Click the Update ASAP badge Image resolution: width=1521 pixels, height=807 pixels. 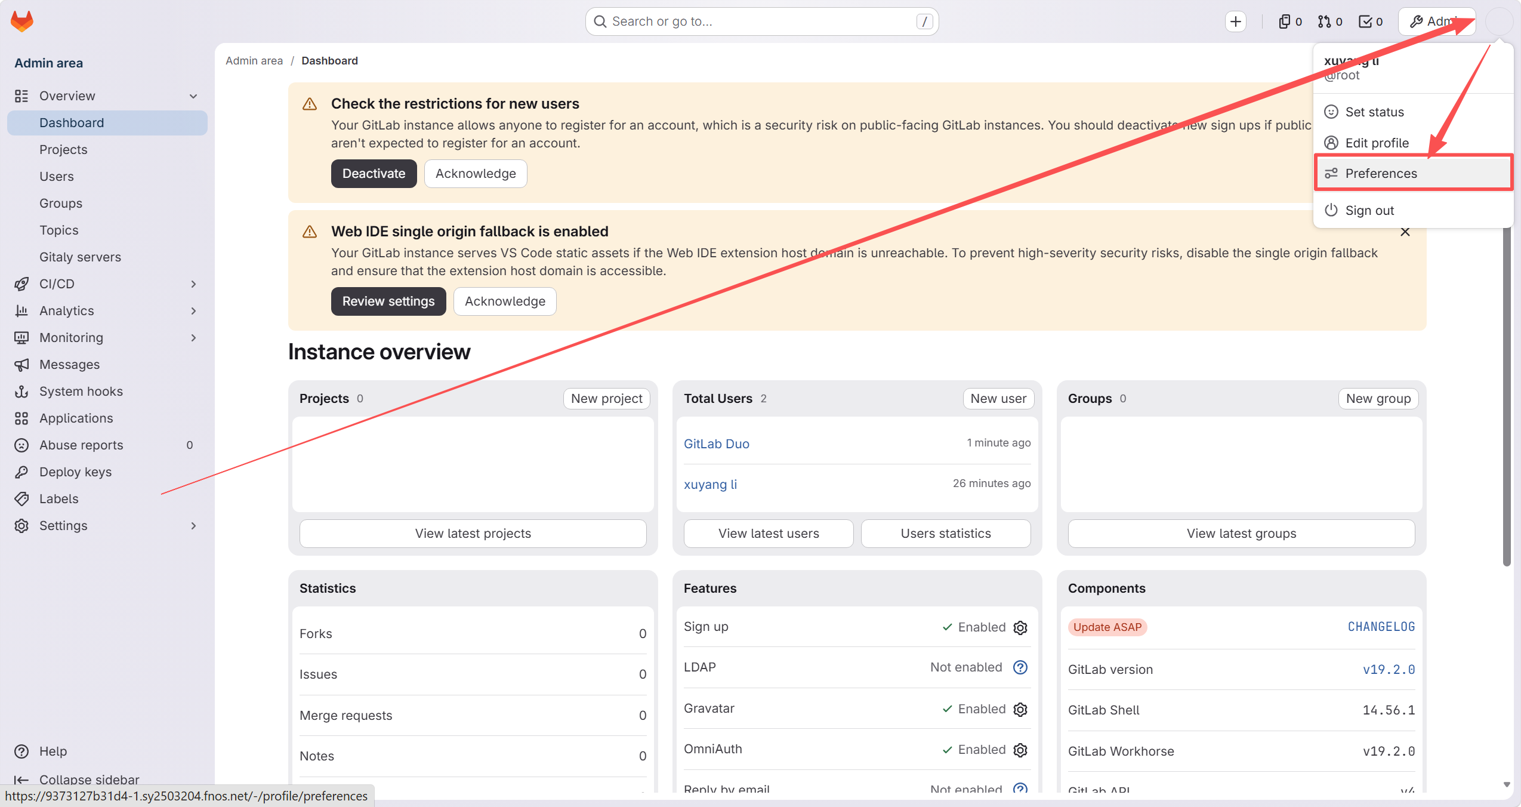(x=1107, y=627)
